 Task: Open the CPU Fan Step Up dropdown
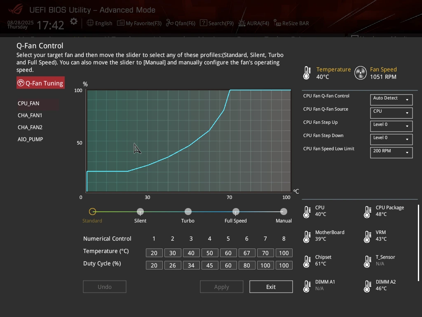coord(392,126)
